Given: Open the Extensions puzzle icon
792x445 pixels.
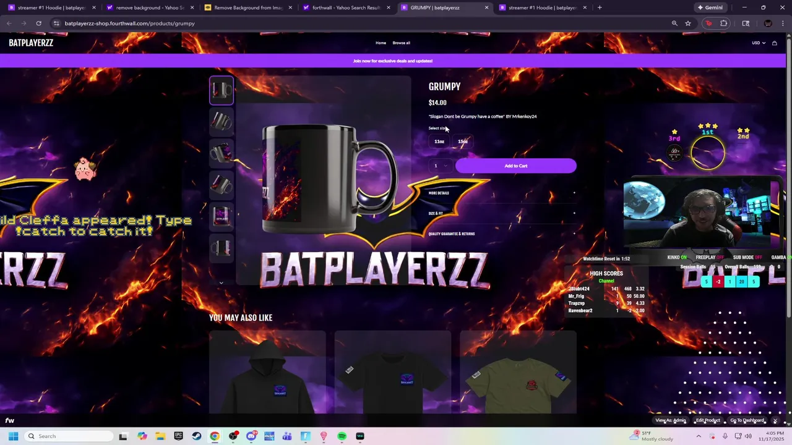Looking at the screenshot, I should [x=724, y=23].
